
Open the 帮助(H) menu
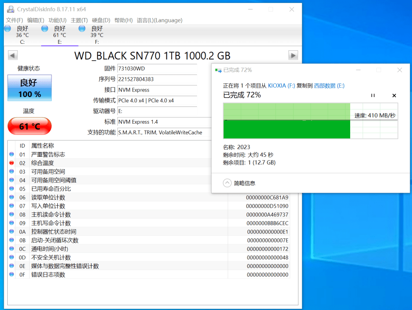[x=124, y=20]
